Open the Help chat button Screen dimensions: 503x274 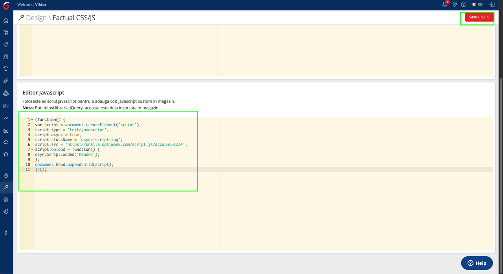coord(477,263)
